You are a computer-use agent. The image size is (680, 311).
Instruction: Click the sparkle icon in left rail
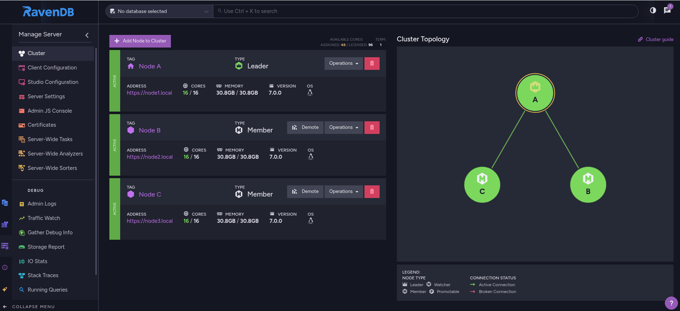point(5,289)
